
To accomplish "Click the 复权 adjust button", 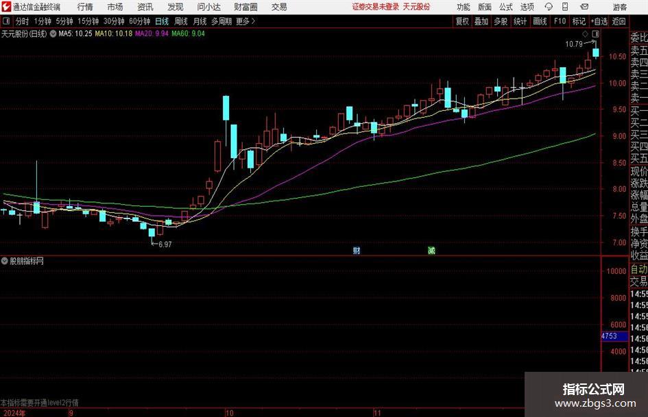I will 462,21.
